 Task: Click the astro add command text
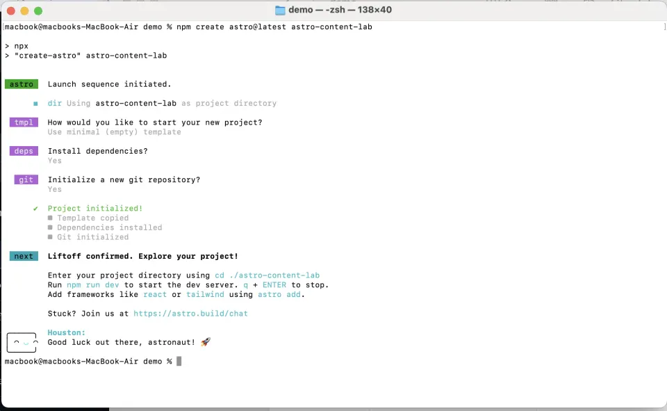pos(279,295)
